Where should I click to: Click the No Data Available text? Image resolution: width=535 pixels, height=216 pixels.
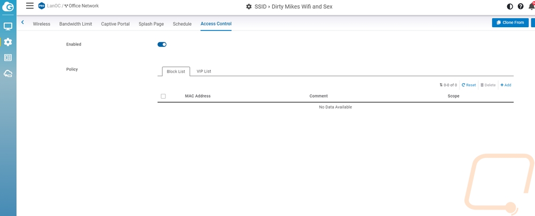coord(335,107)
